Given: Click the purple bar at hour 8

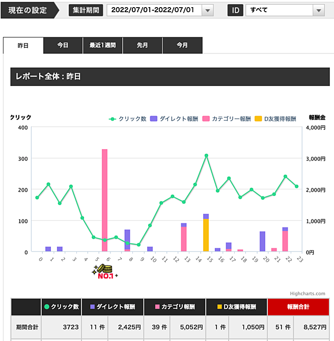Looking at the screenshot, I should click(x=127, y=239).
